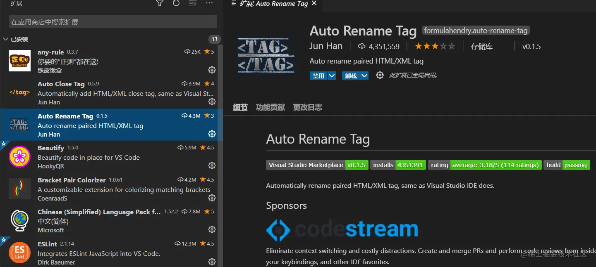Click the Bracket Pair Colorizer icon
This screenshot has height=267, width=596.
click(x=20, y=189)
